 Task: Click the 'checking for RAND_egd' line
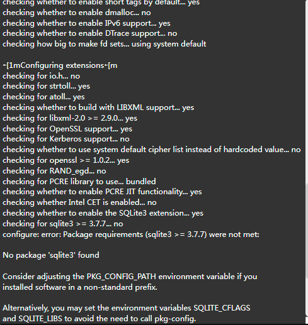pos(54,171)
